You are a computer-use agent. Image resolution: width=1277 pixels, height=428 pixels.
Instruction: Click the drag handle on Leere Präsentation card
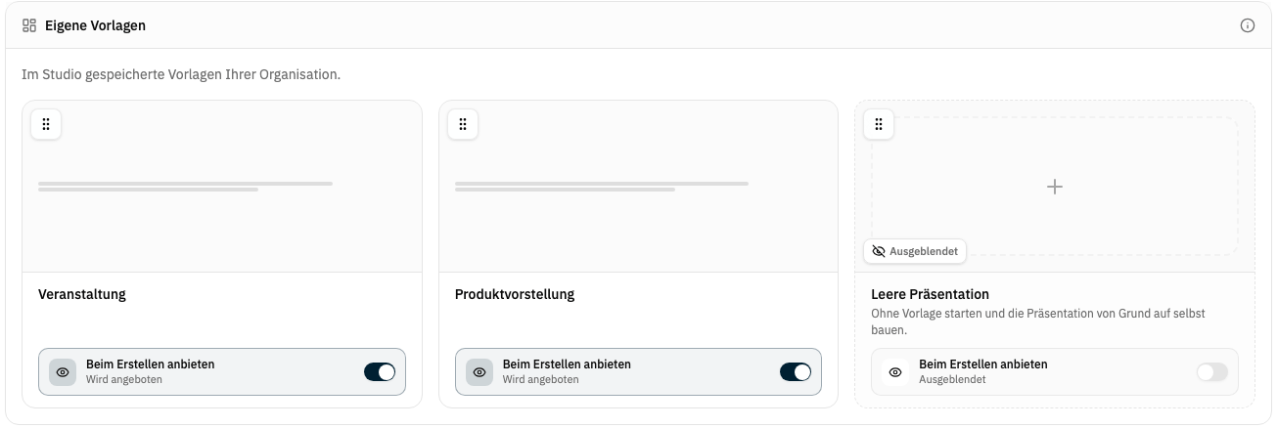(x=879, y=124)
